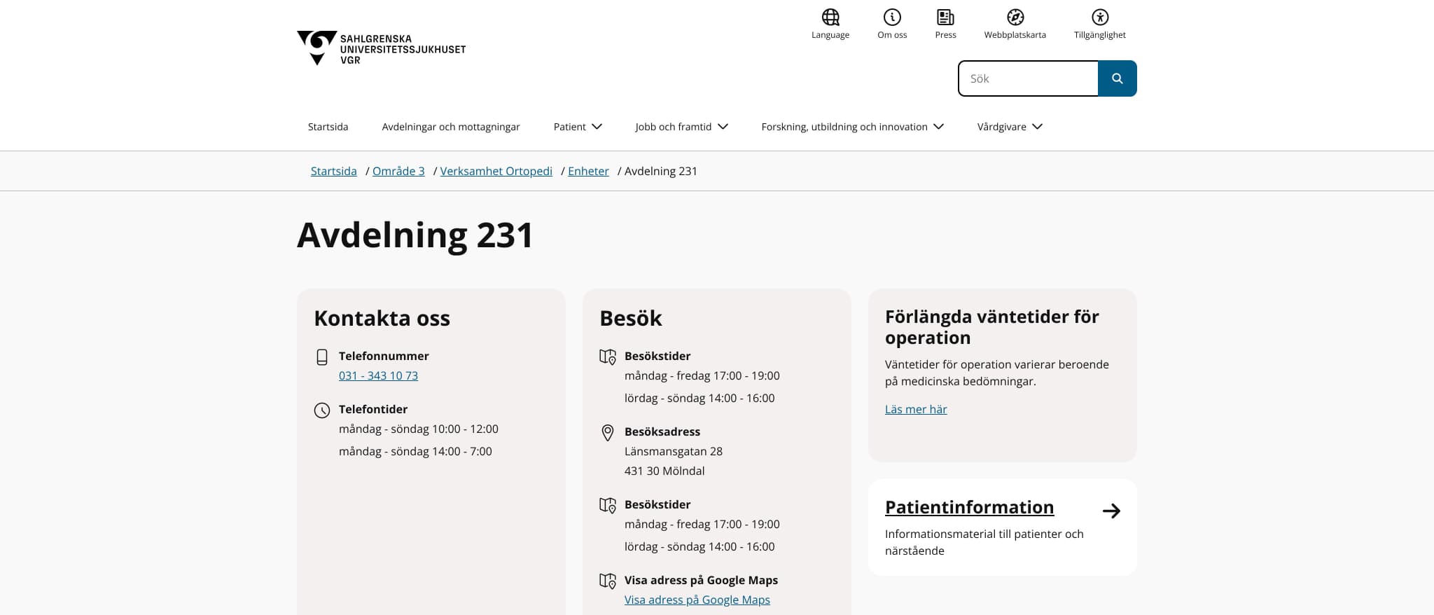The width and height of the screenshot is (1434, 615).
Task: Expand the Patient menu
Action: [578, 127]
